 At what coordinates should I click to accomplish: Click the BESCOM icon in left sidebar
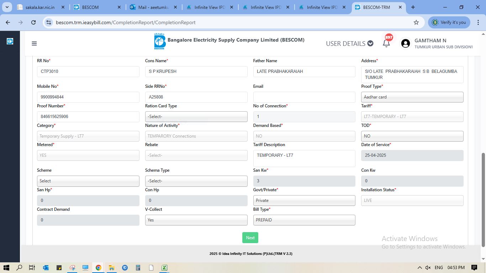(10, 41)
